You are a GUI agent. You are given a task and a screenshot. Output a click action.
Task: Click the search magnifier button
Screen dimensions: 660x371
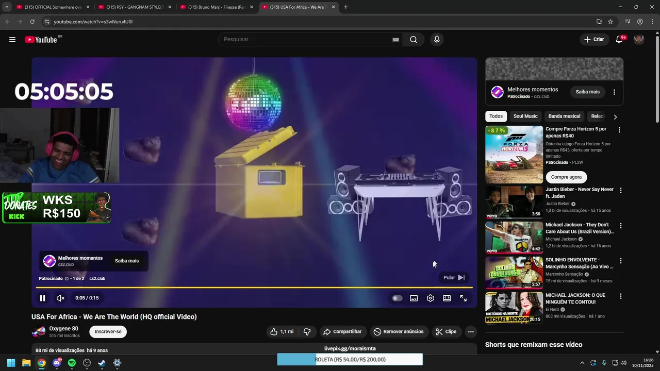tap(414, 40)
